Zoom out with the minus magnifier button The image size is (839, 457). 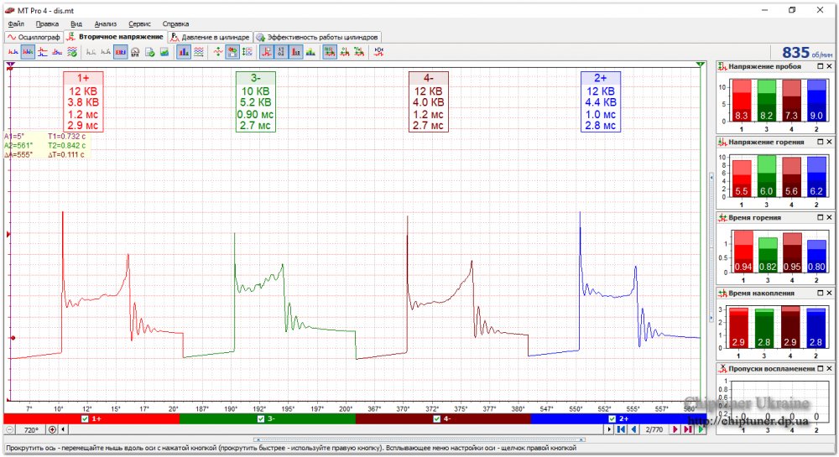pyautogui.click(x=10, y=429)
